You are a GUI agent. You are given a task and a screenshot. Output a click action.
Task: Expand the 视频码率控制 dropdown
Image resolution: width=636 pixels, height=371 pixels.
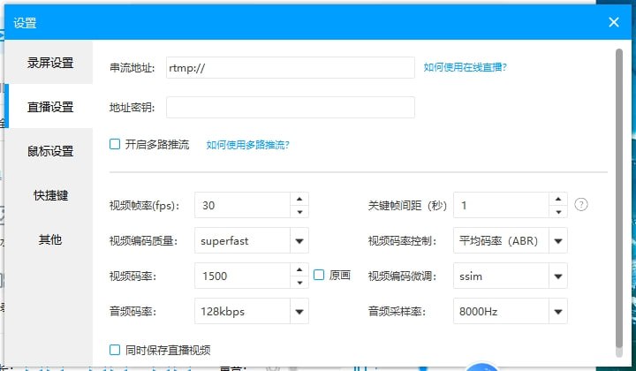point(558,240)
